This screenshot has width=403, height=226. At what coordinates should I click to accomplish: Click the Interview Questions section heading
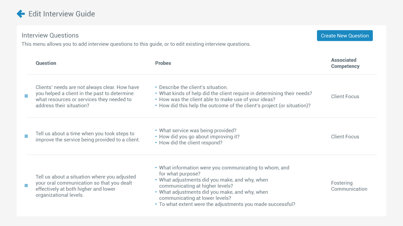point(50,35)
